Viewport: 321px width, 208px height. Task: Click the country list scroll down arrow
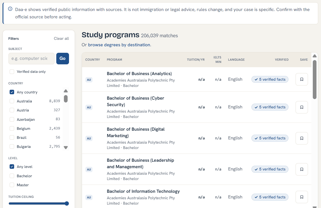66,148
